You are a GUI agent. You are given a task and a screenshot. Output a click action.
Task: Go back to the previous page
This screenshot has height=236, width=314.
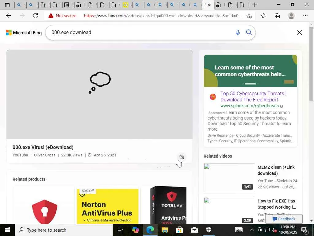click(x=8, y=16)
